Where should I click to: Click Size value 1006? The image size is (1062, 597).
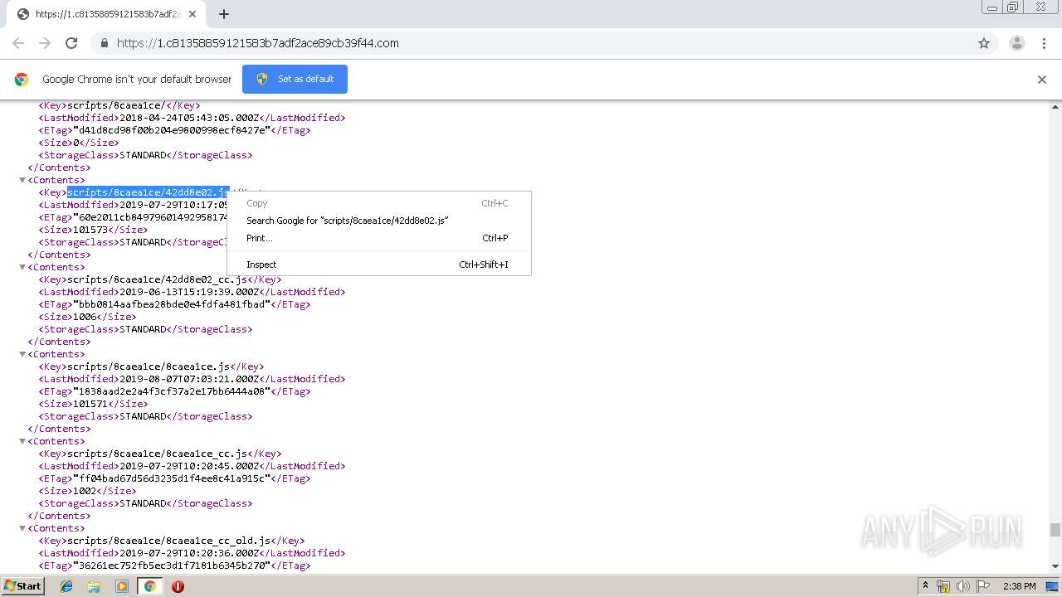tap(84, 317)
